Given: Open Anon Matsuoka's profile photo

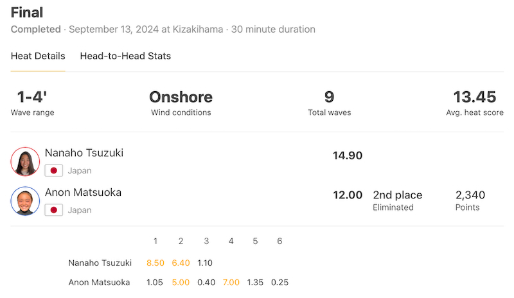Looking at the screenshot, I should (x=25, y=201).
